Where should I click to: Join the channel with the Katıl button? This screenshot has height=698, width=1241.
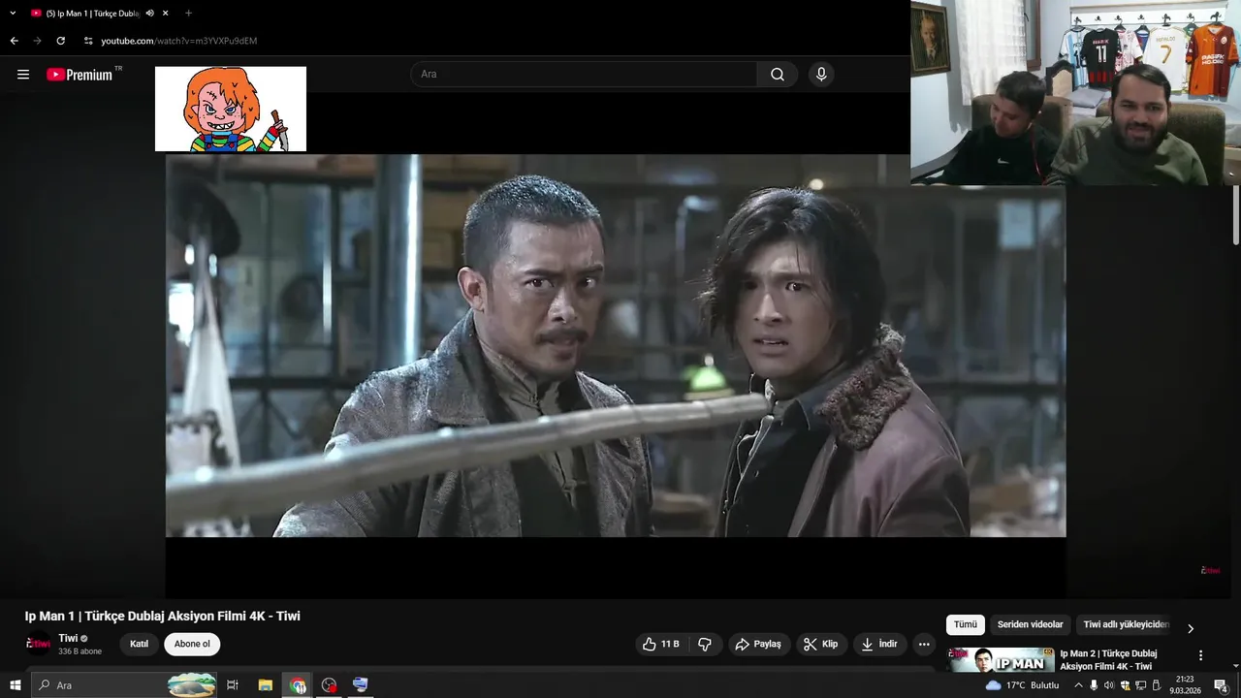click(140, 644)
